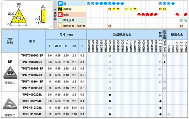Click the red K cast iron icon
The height and width of the screenshot is (119, 189).
(60, 15)
